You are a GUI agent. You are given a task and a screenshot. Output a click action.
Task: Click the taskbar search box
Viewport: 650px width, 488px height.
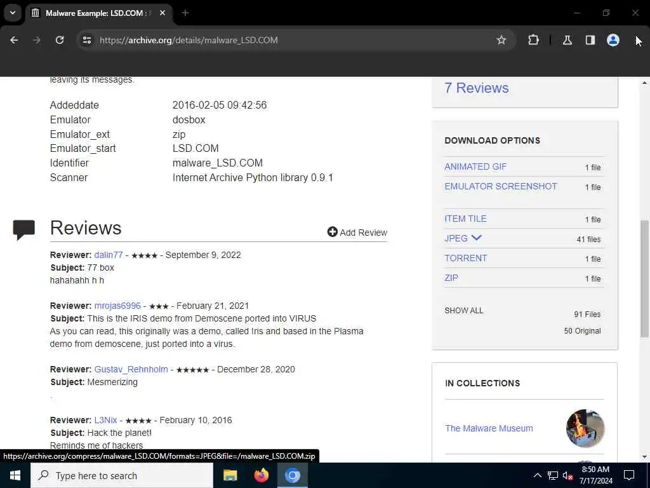[122, 475]
